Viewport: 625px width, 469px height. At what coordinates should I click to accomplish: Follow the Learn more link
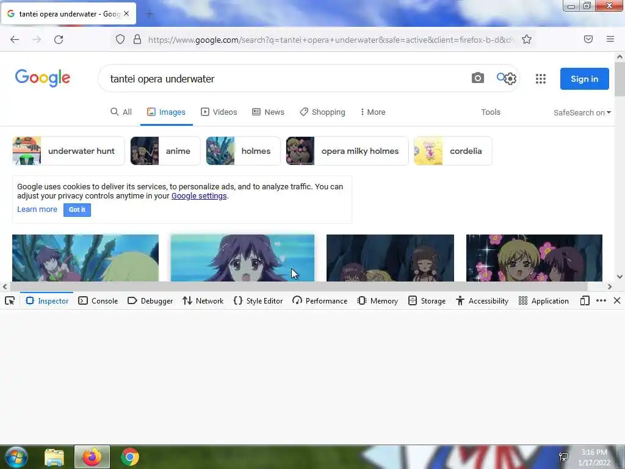[37, 209]
